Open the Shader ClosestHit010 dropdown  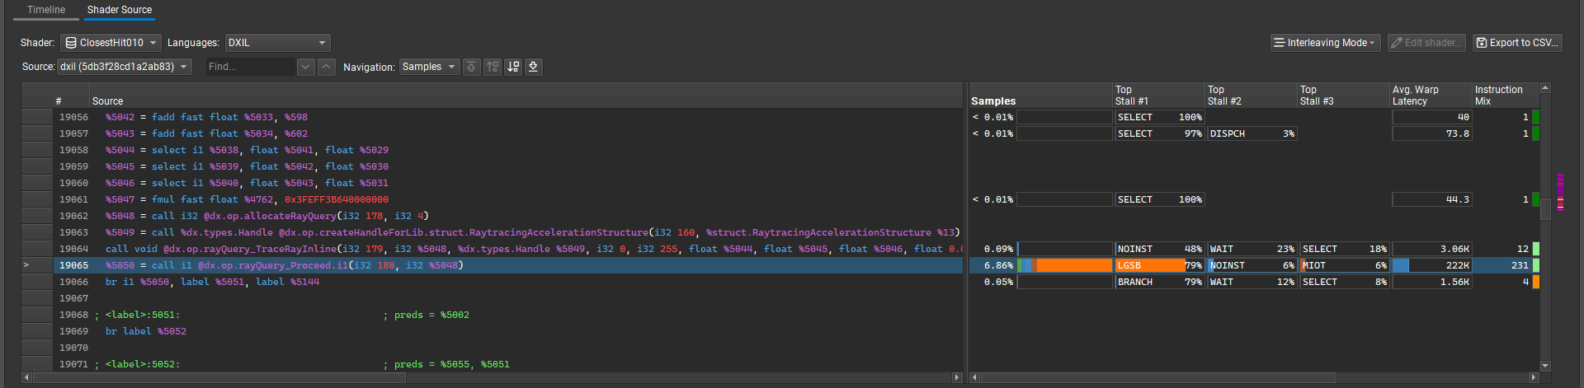(x=111, y=43)
